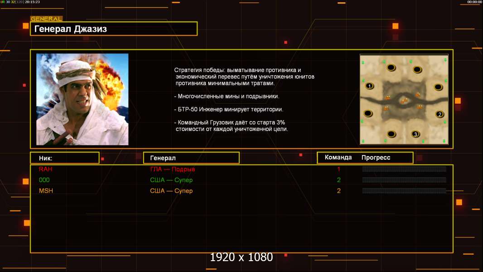Click team number 1 in the RAH row
This screenshot has width=483, height=272.
click(x=338, y=169)
